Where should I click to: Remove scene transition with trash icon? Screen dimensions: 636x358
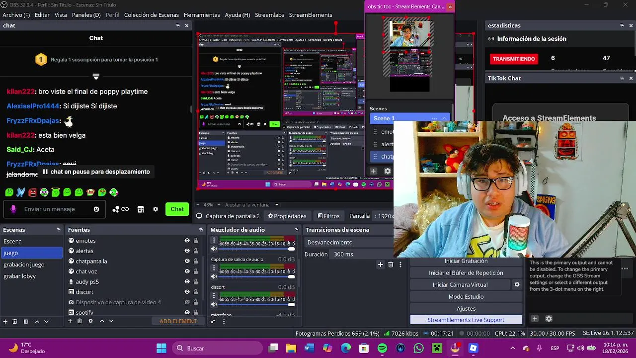391,265
